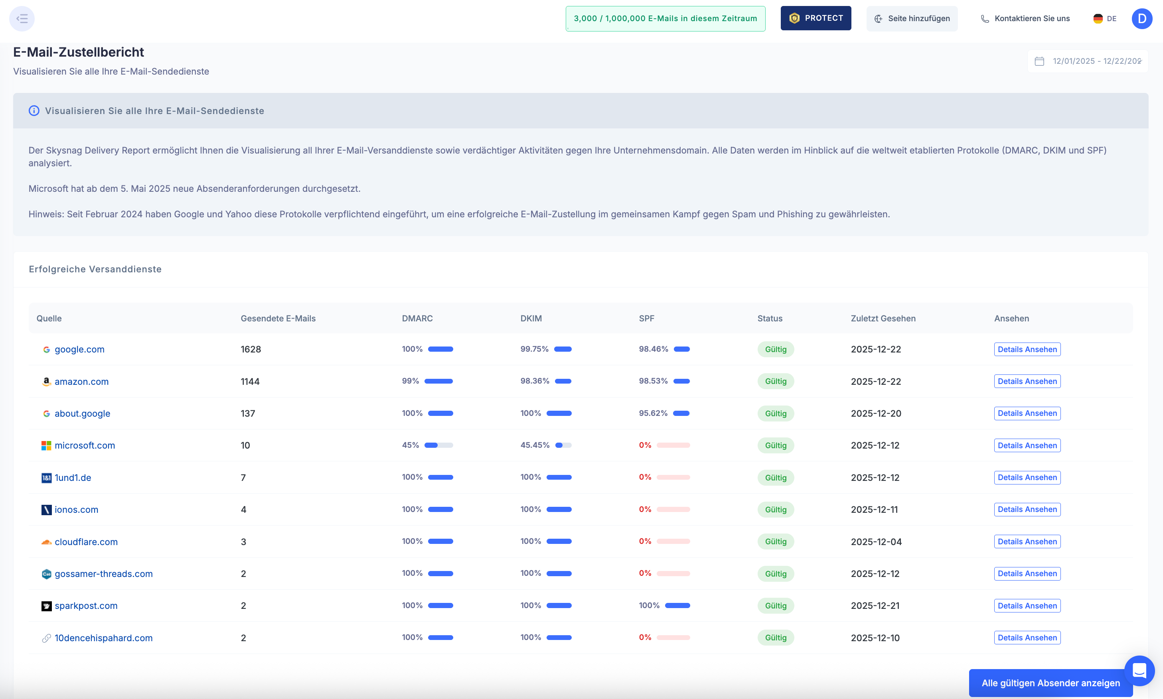Click the info icon in banner
1163x699 pixels.
[x=34, y=111]
